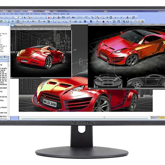Viewport: 165px width, 165px height.
Task: Click the red crosshair snap icon
Action: click(x=127, y=17)
